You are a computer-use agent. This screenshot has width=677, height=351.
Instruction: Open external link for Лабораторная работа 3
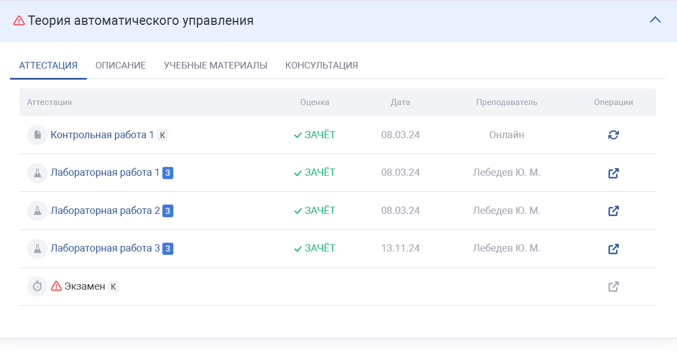(613, 249)
